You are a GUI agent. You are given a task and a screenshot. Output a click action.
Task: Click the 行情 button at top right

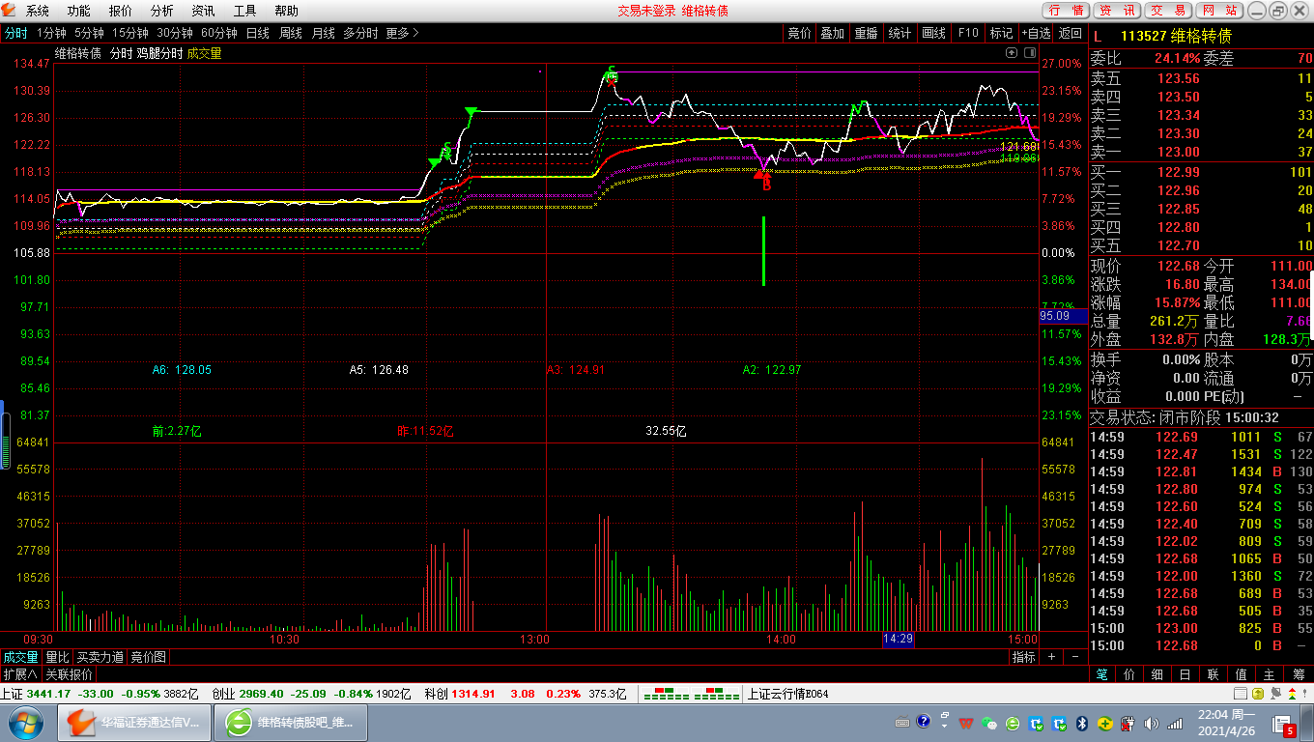(1066, 11)
